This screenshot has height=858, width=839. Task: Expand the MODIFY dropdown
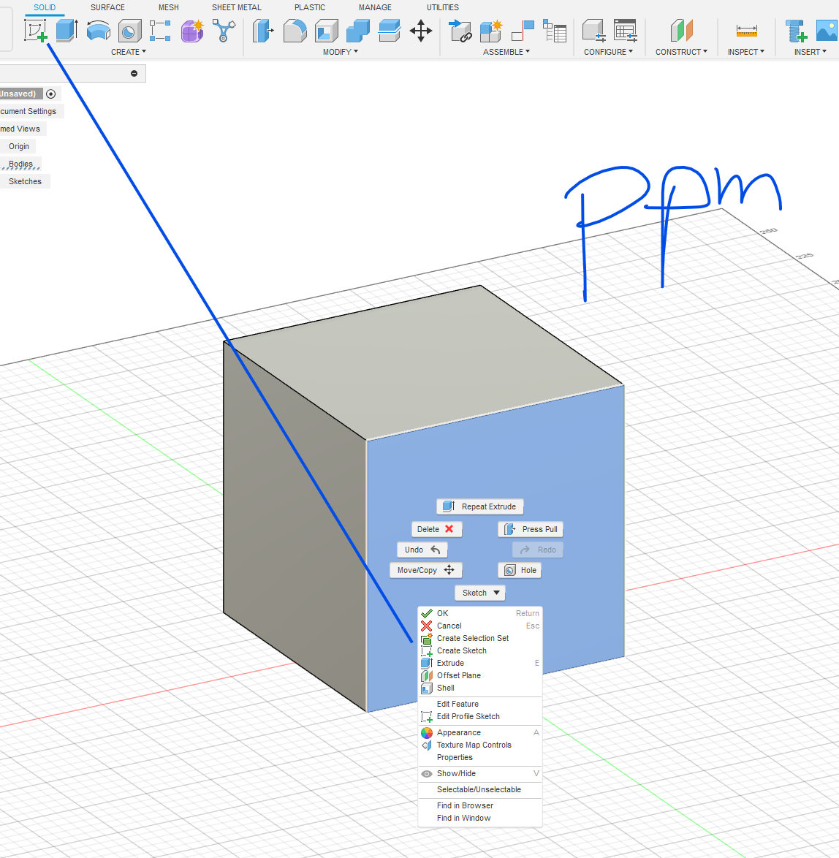[x=341, y=52]
